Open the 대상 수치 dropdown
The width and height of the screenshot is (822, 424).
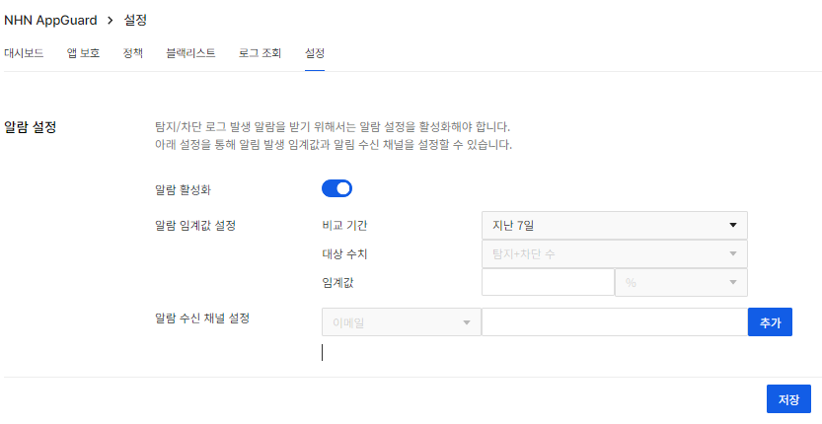coord(615,254)
